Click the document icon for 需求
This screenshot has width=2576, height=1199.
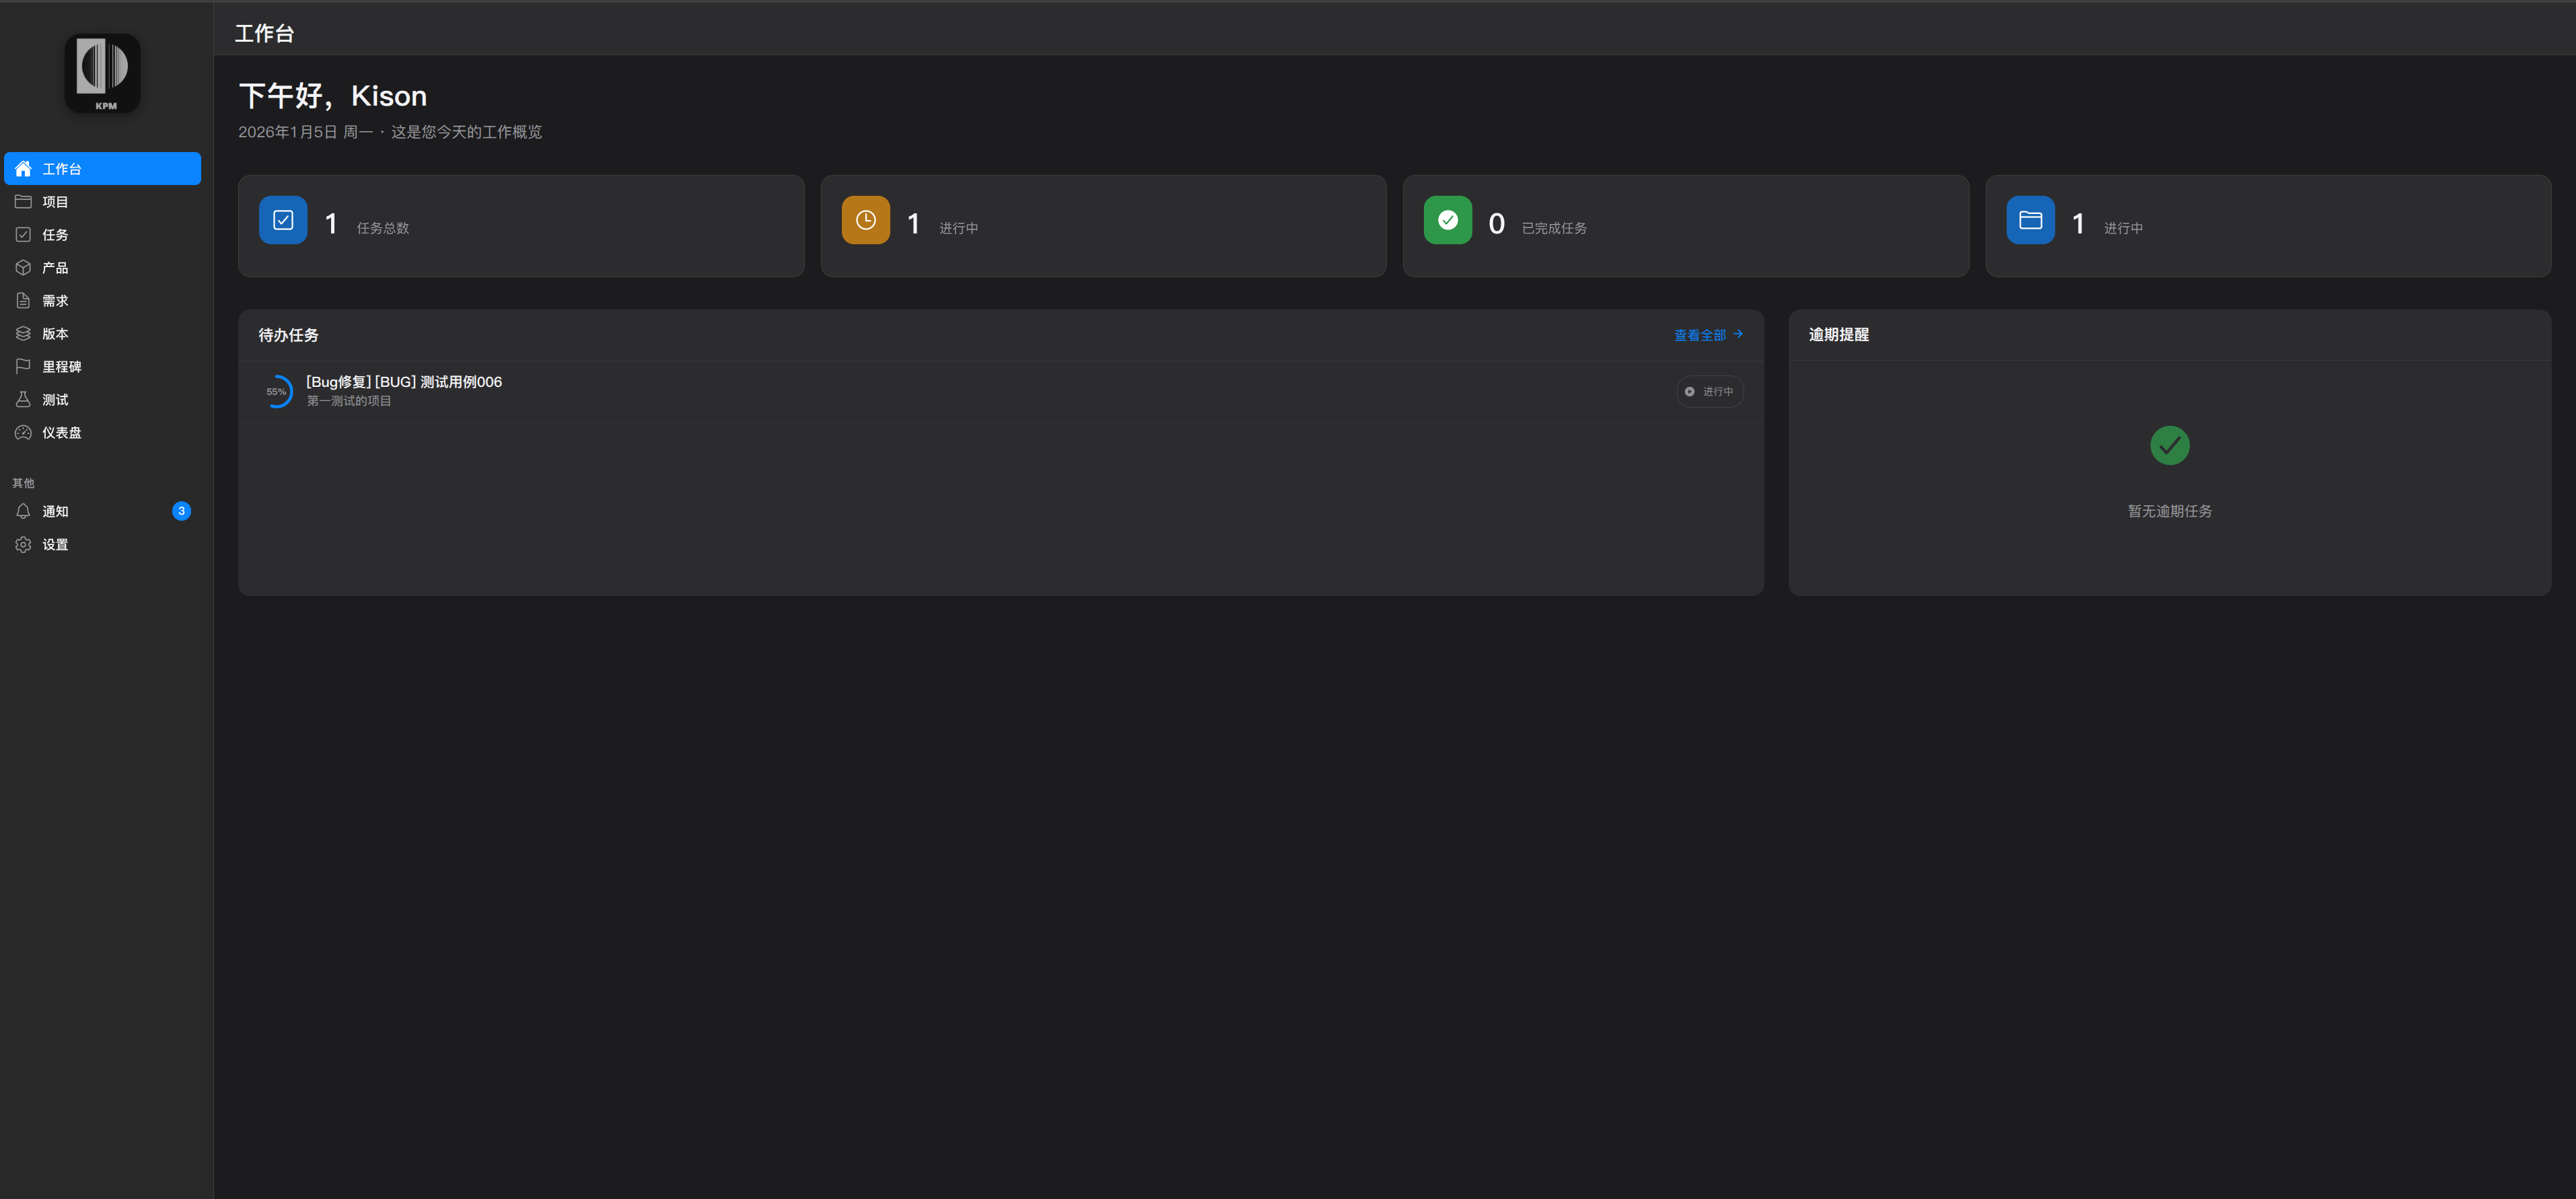23,301
